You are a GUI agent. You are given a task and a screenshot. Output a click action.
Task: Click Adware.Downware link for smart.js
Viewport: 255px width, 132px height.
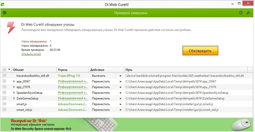point(73,104)
